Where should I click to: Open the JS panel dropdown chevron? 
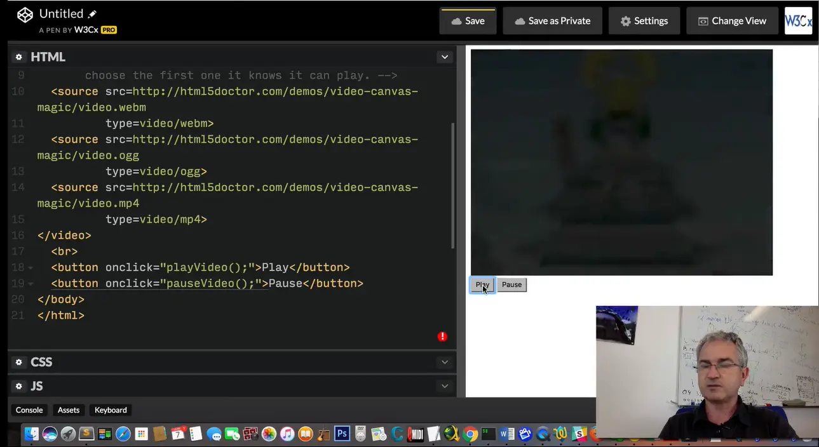[445, 386]
